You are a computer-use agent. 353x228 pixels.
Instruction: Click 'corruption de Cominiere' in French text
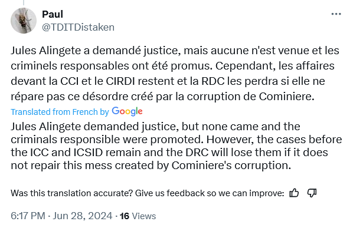(x=250, y=97)
